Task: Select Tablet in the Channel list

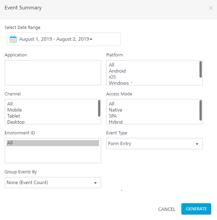Action: 13,116
